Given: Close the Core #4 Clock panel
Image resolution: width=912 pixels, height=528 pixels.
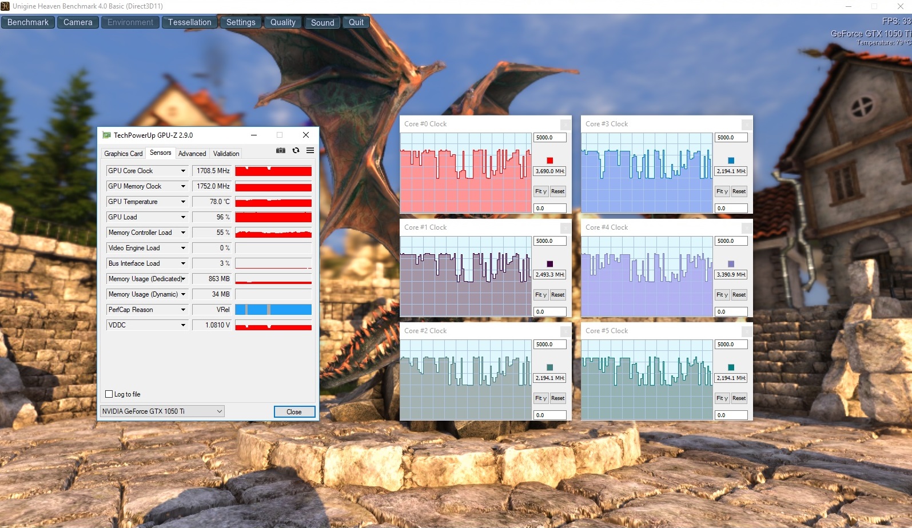Looking at the screenshot, I should pyautogui.click(x=746, y=227).
